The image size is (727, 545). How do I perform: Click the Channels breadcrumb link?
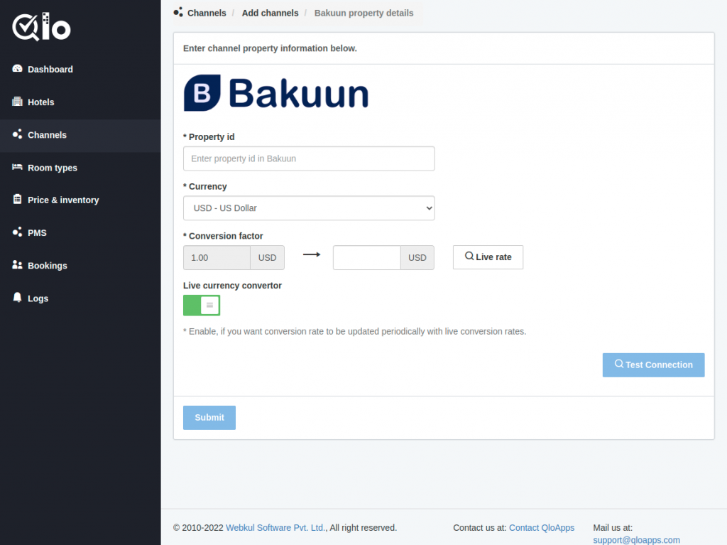point(207,13)
